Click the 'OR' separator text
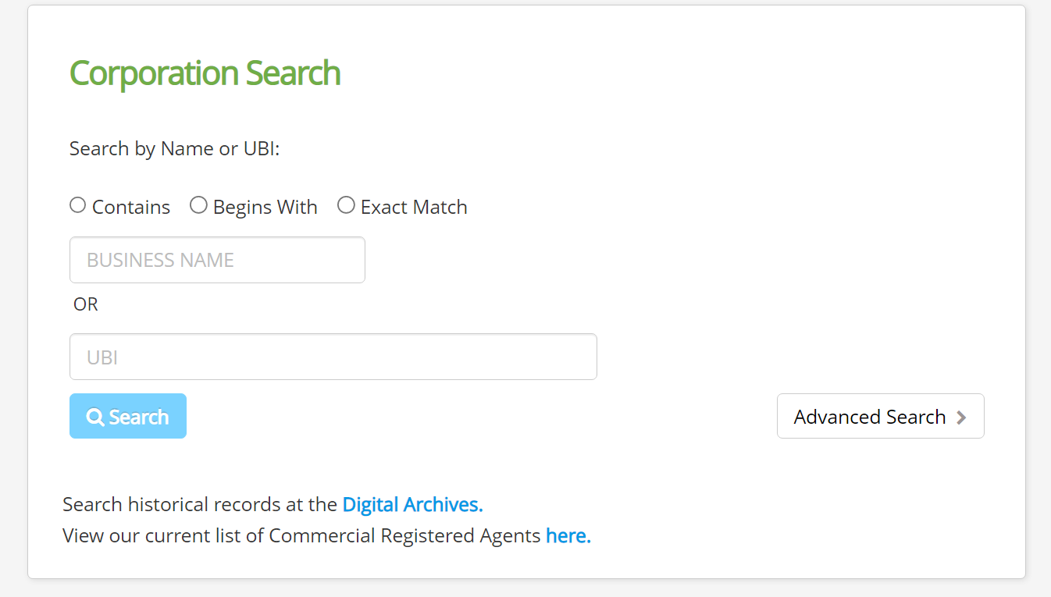 (86, 304)
